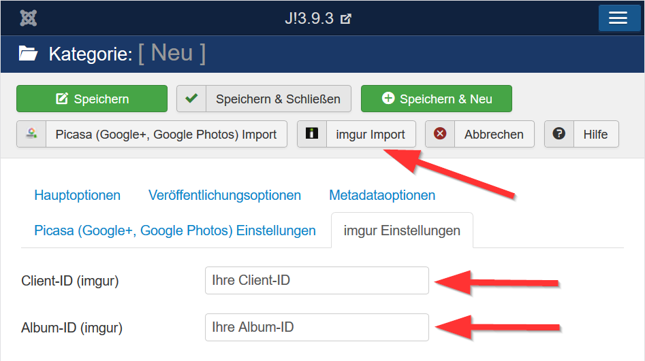Click the folder icon beside Kategorie
Viewport: 645px width, 361px height.
[29, 54]
